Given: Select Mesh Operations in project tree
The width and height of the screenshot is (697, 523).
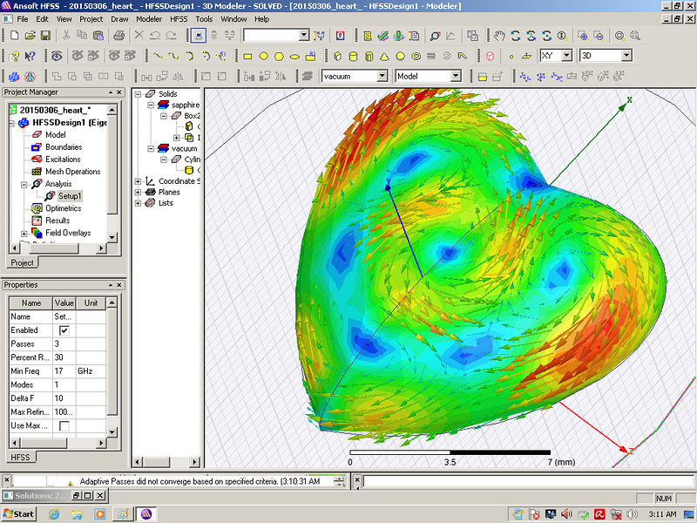Looking at the screenshot, I should click(x=72, y=172).
